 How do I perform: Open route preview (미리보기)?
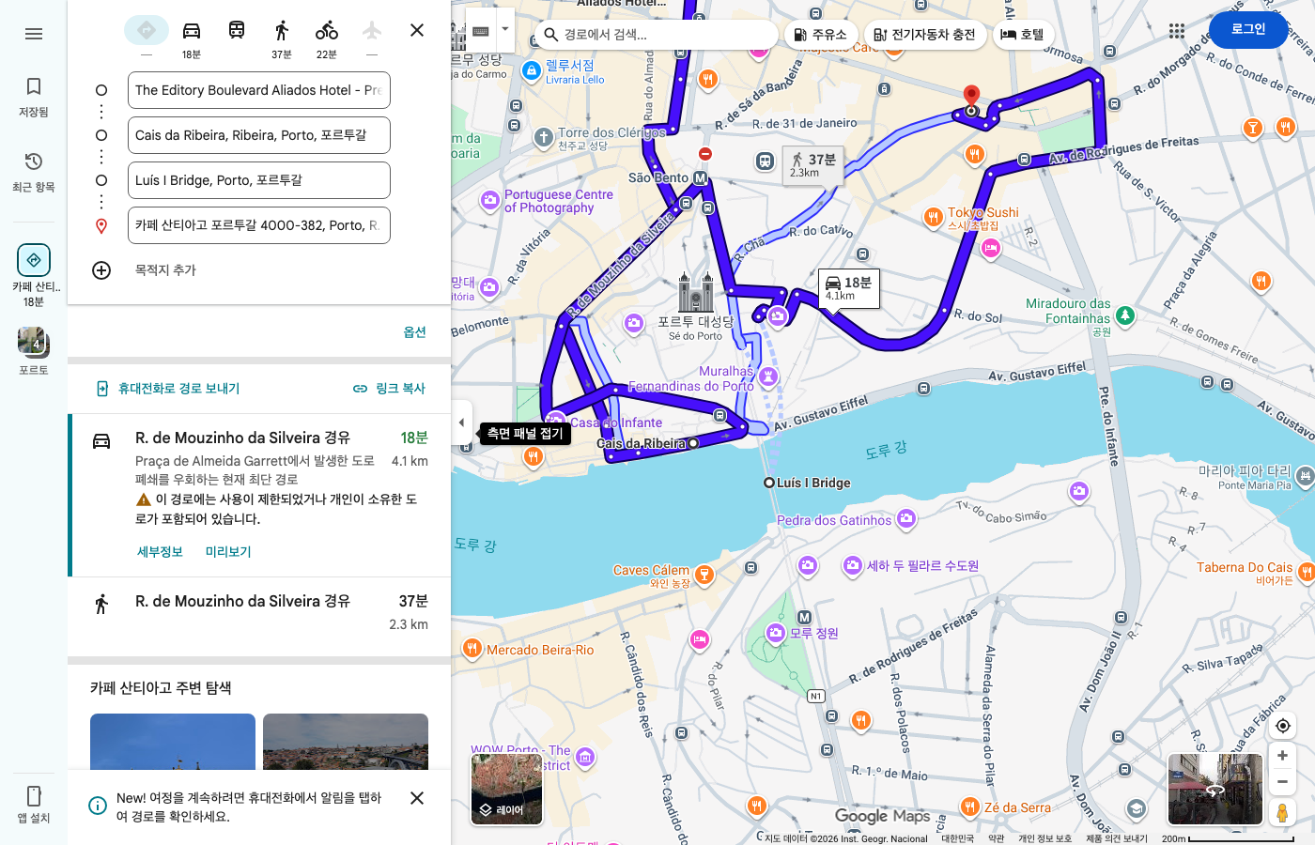point(228,552)
